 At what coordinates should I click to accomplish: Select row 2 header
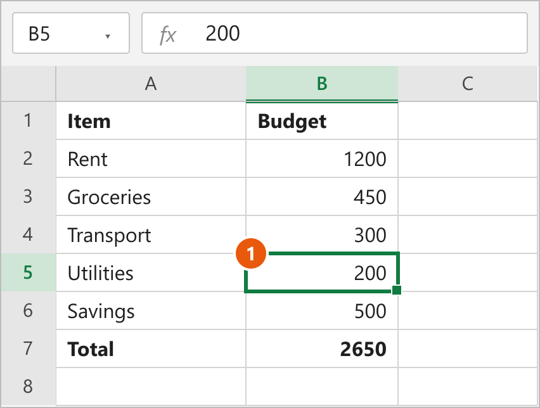(29, 158)
